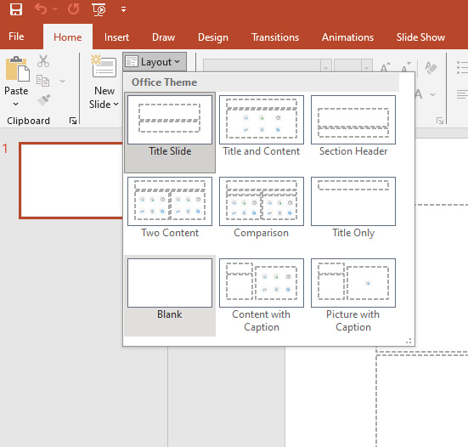
Task: Click the Cut scissors icon
Action: pos(43,61)
